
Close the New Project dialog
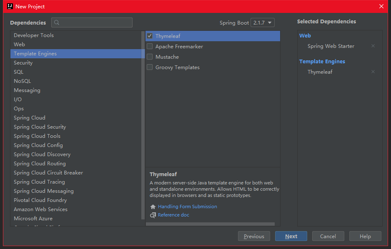tap(381, 6)
